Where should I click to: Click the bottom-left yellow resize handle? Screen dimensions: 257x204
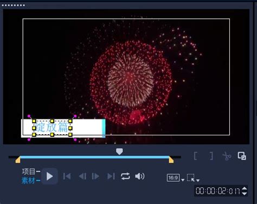tap(34, 135)
